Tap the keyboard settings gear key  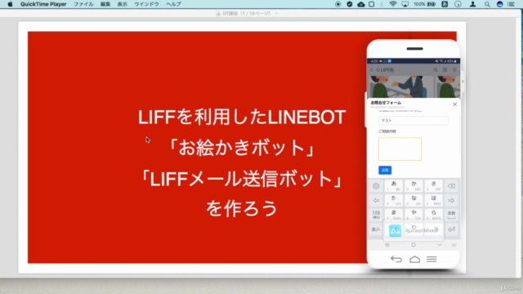pyautogui.click(x=376, y=186)
